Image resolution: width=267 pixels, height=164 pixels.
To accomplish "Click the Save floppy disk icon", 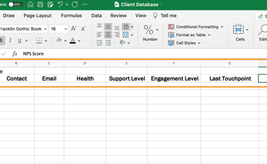I will pos(40,5).
